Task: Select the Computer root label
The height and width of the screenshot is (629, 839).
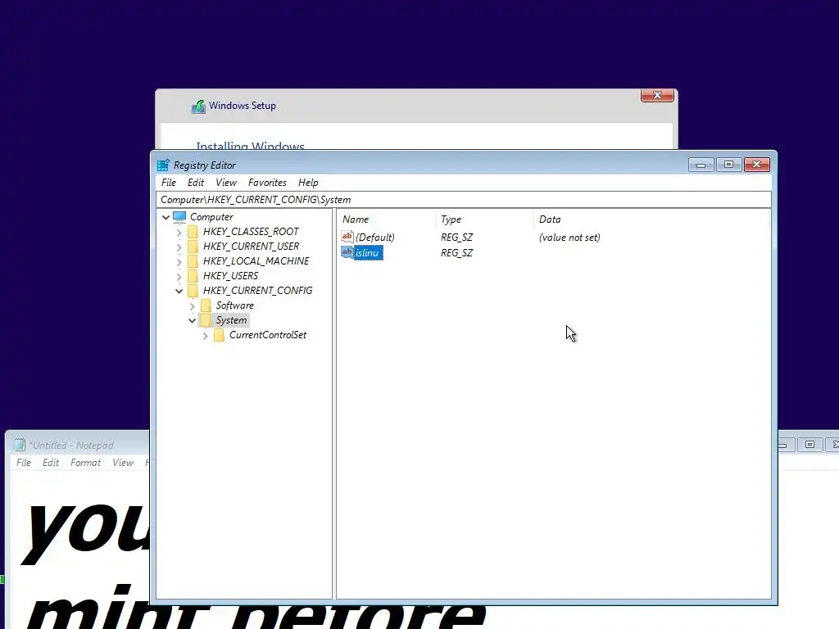Action: pyautogui.click(x=211, y=216)
